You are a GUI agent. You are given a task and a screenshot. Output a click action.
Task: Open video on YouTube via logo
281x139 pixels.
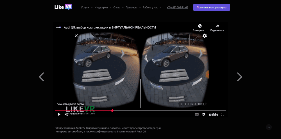[213, 114]
